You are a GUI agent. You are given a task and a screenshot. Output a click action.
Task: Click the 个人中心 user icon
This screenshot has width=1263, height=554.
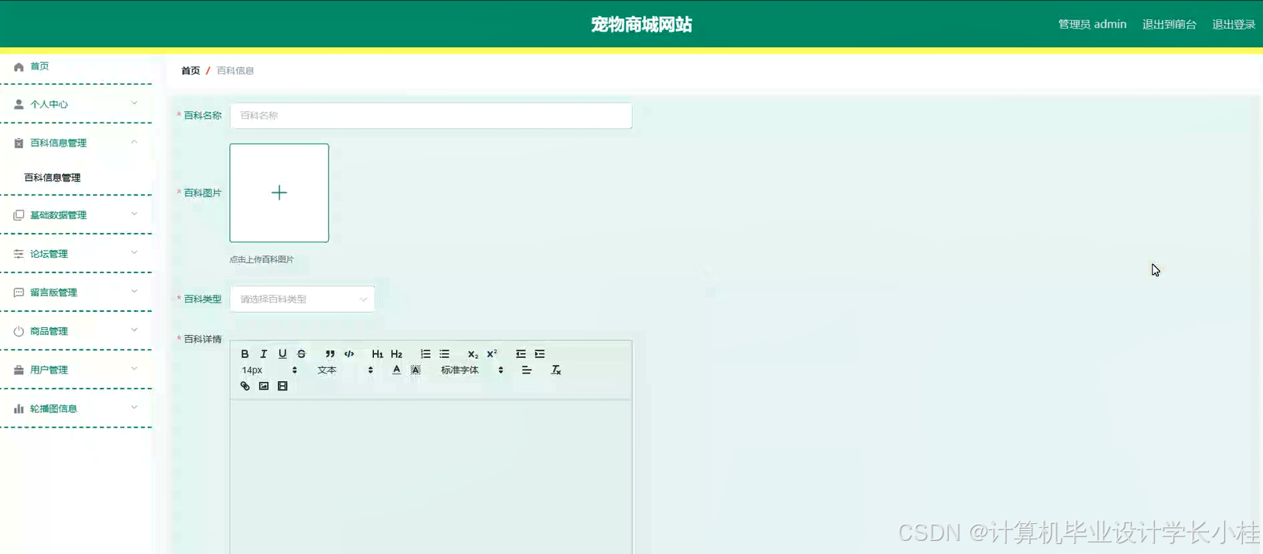tap(19, 104)
